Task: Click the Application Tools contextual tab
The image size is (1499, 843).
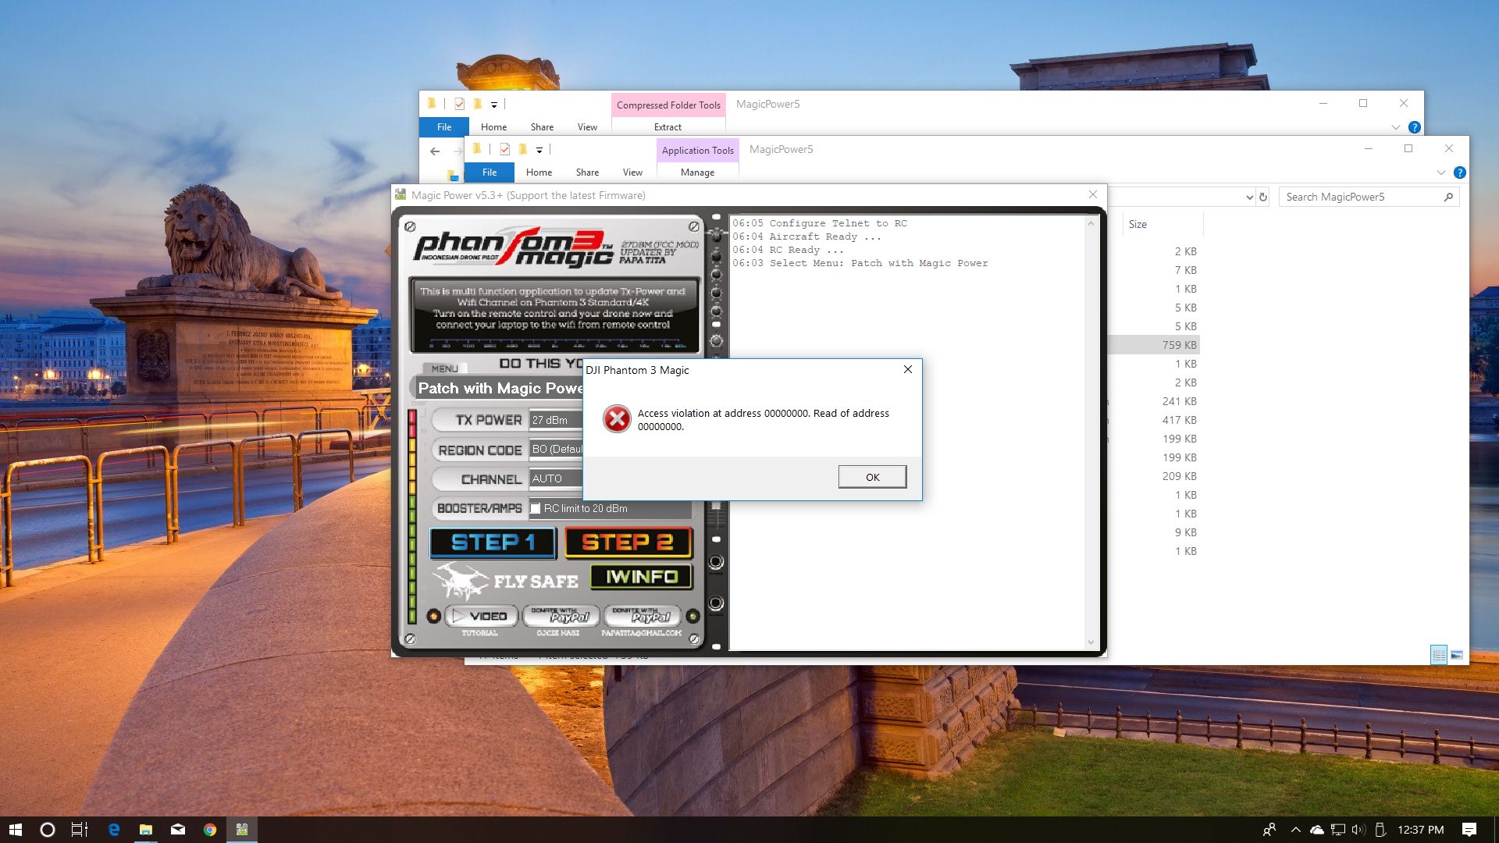Action: [x=698, y=150]
